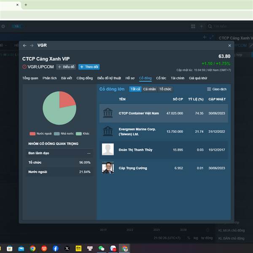
Task: Click the back arrow in VGR dialog
Action: [24, 46]
